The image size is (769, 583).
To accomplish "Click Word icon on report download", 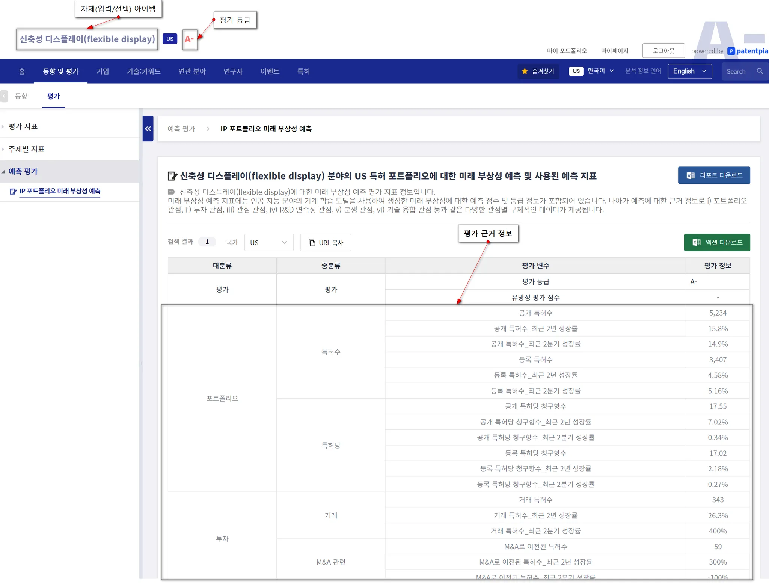I will pyautogui.click(x=690, y=175).
